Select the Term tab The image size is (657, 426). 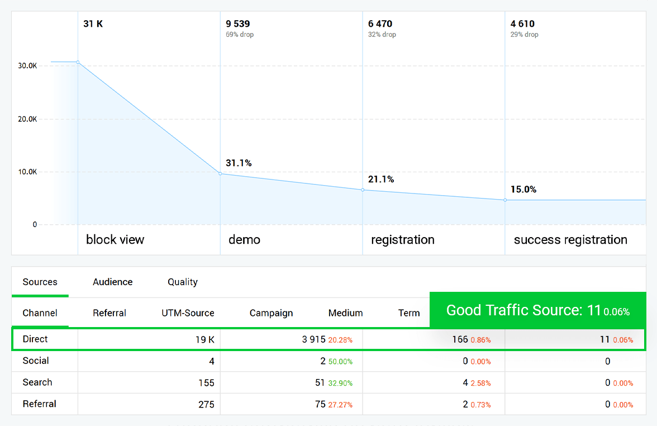click(x=409, y=313)
